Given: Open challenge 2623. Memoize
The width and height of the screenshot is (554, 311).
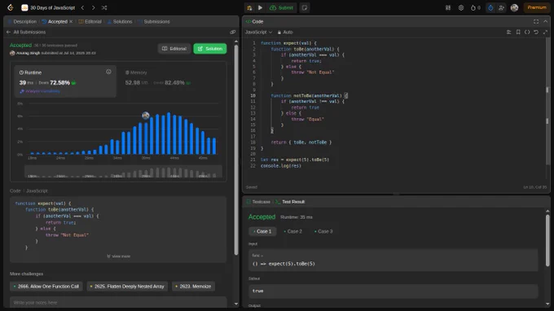Looking at the screenshot, I should pyautogui.click(x=193, y=287).
